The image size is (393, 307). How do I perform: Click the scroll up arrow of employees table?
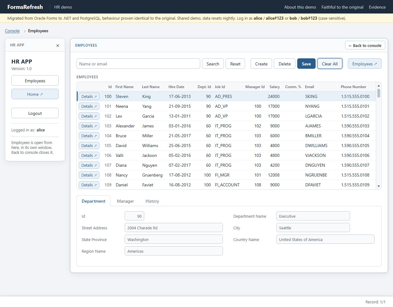pos(379,86)
